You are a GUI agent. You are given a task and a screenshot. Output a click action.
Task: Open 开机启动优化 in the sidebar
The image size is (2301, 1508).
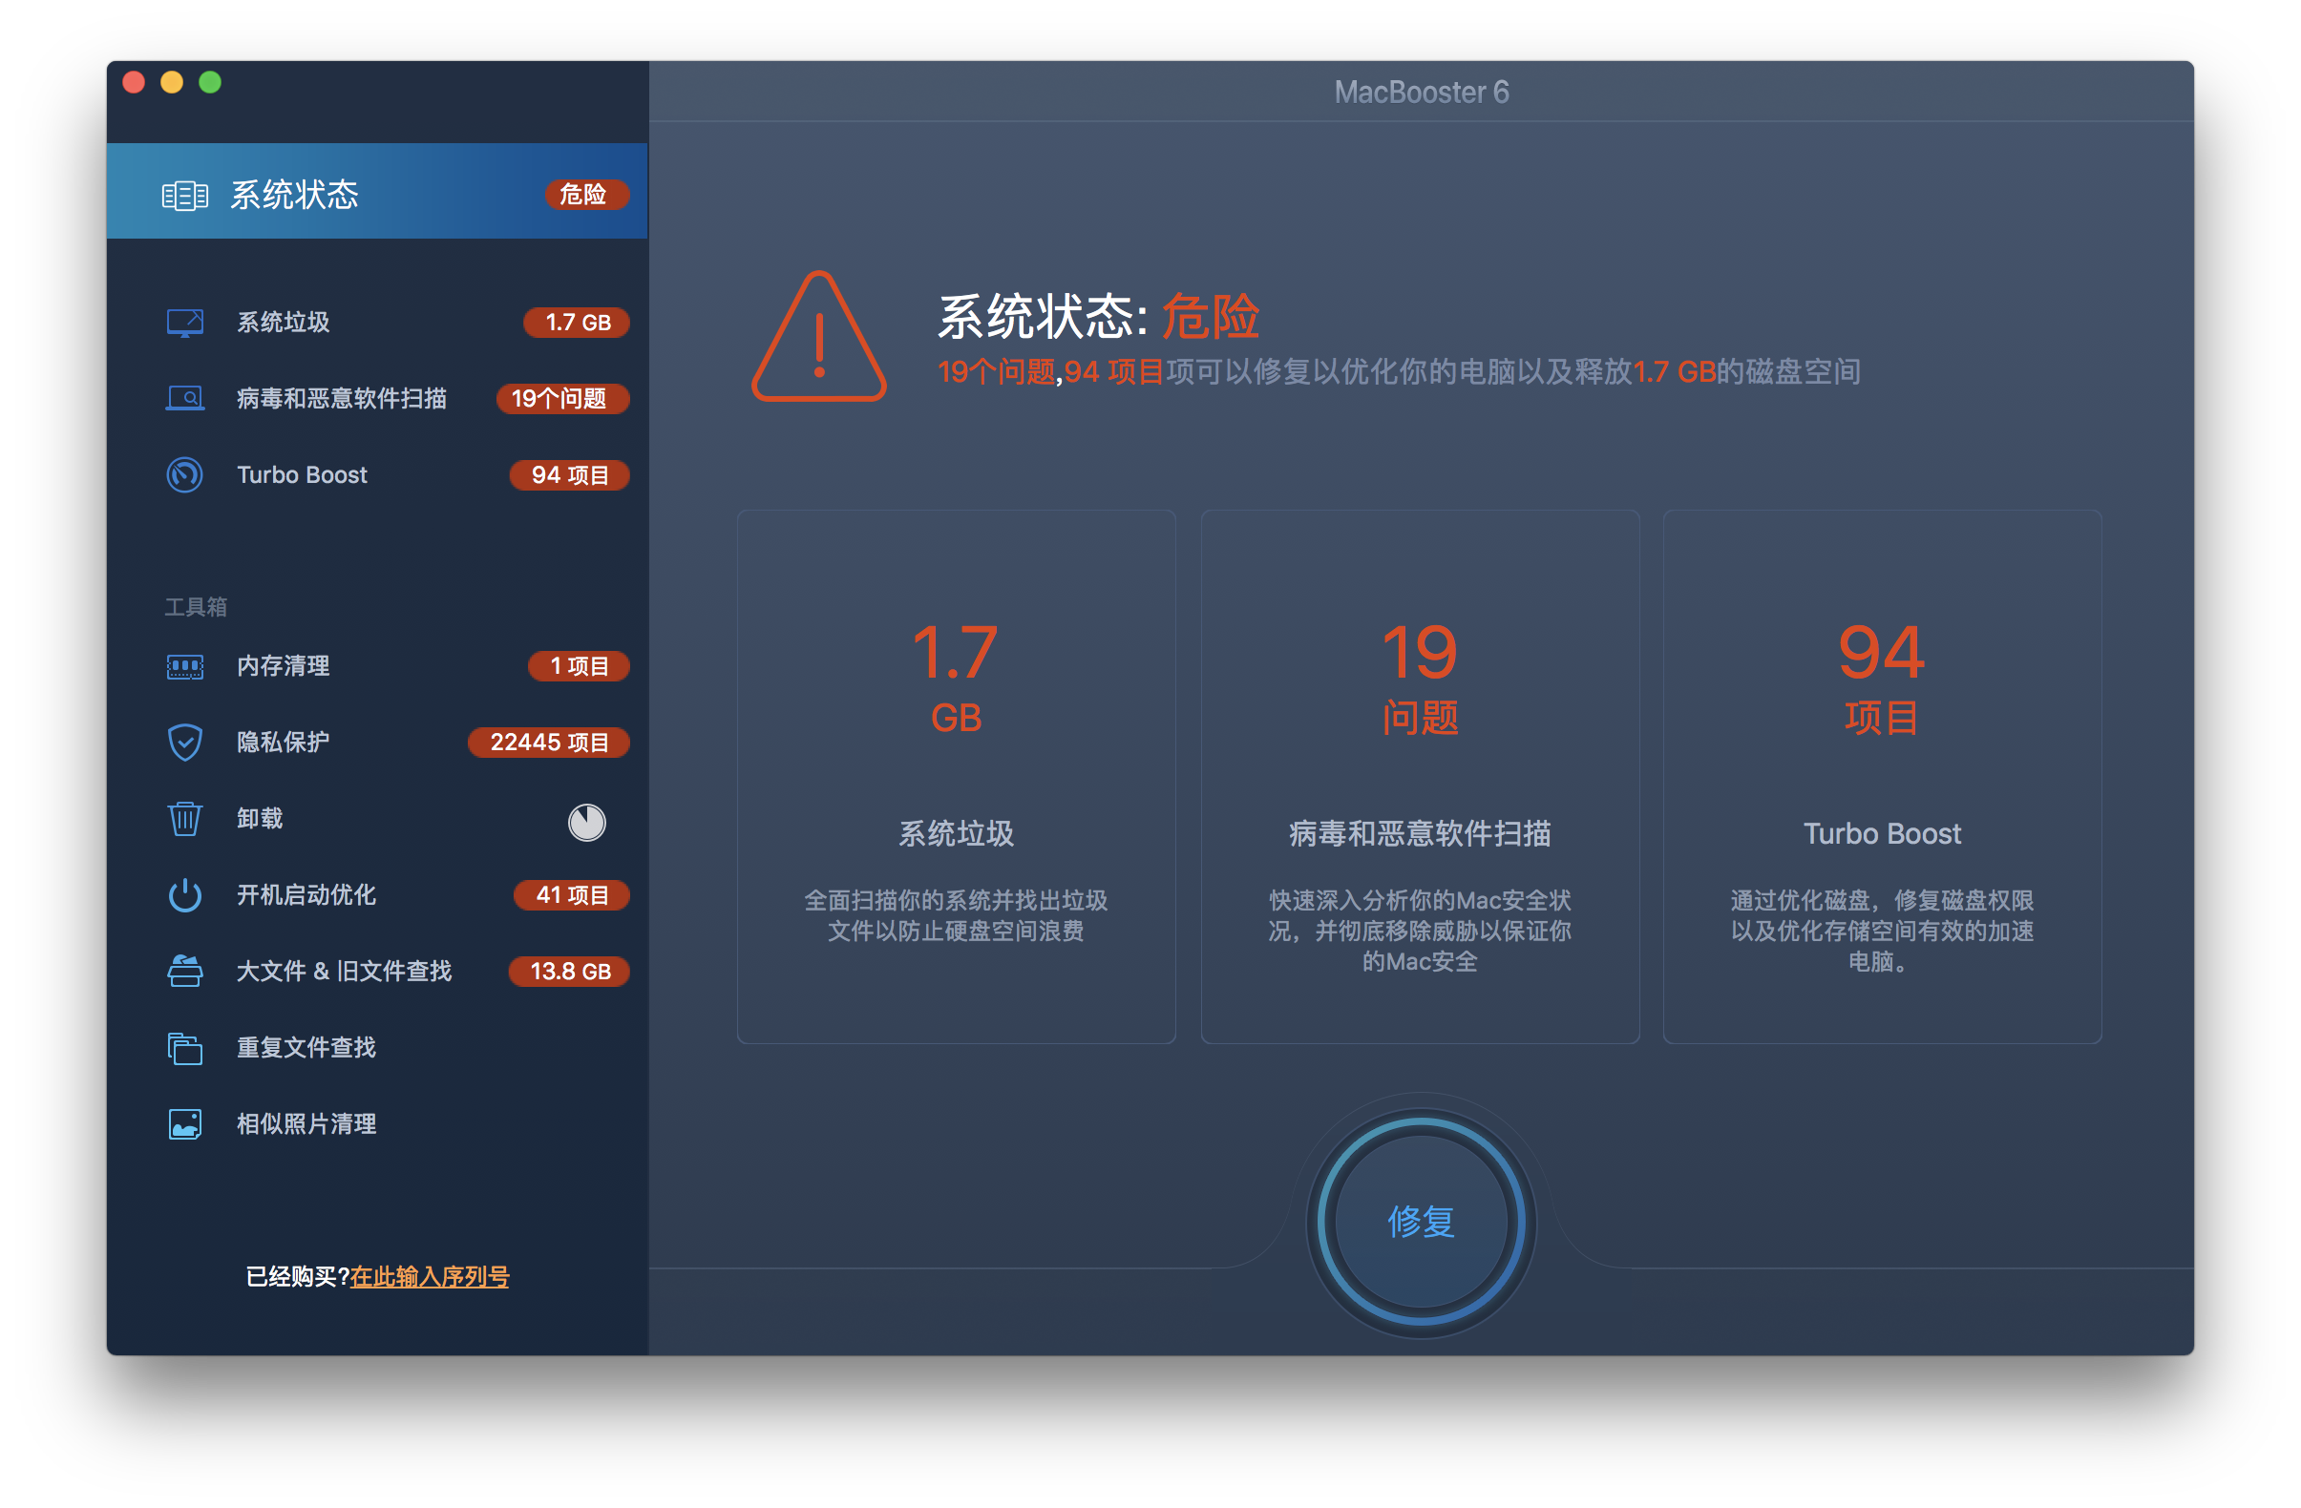[x=377, y=896]
